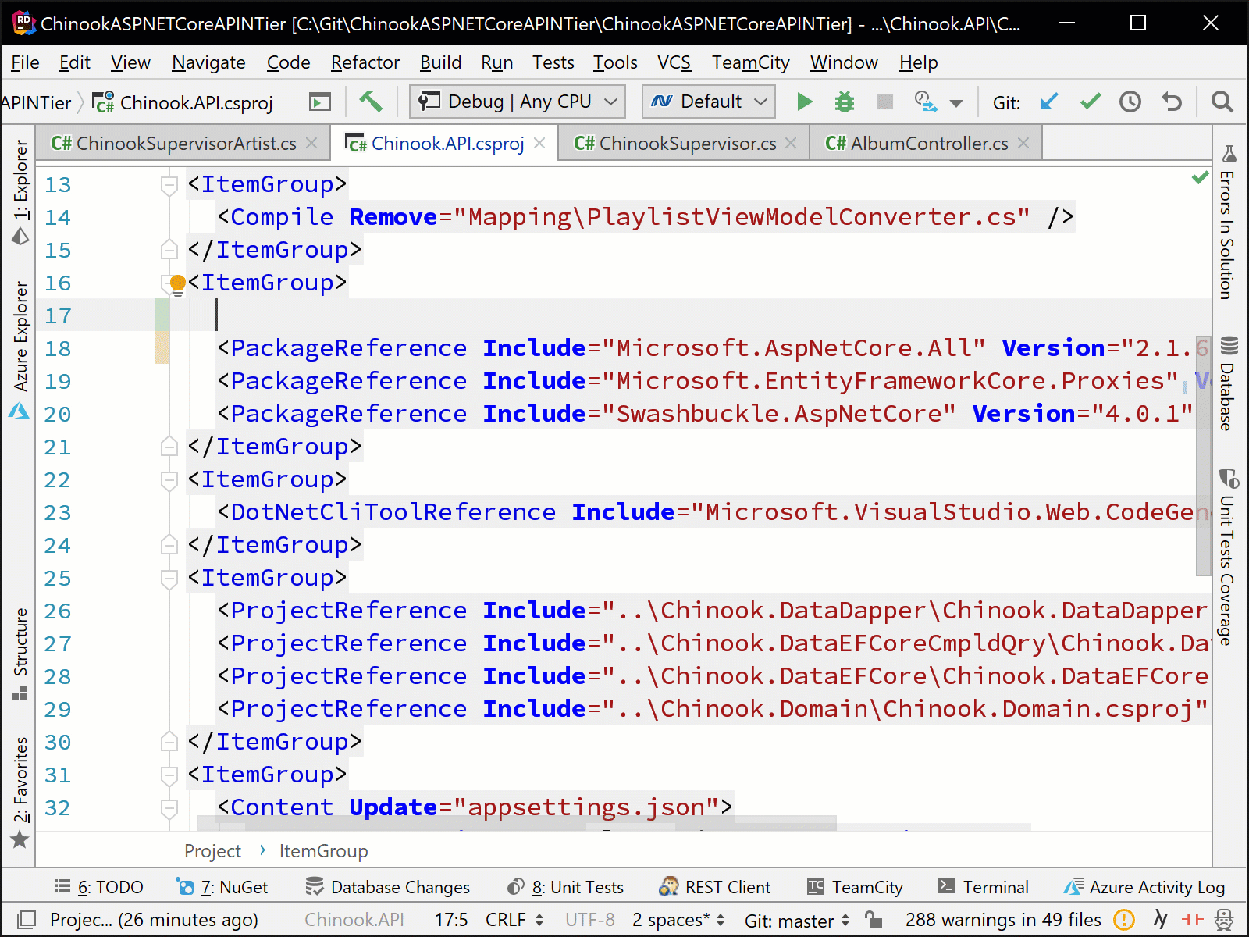Click the attach to process icon
Image resolution: width=1249 pixels, height=937 pixels.
click(925, 102)
